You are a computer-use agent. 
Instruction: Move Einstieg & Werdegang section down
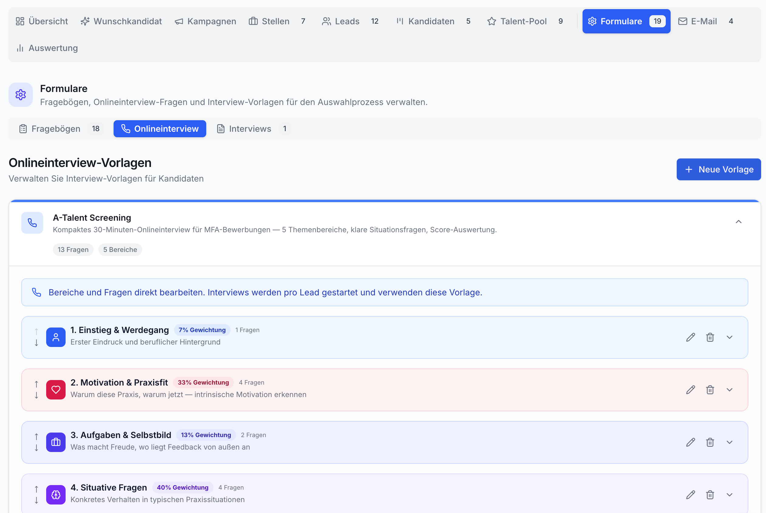[x=36, y=343]
